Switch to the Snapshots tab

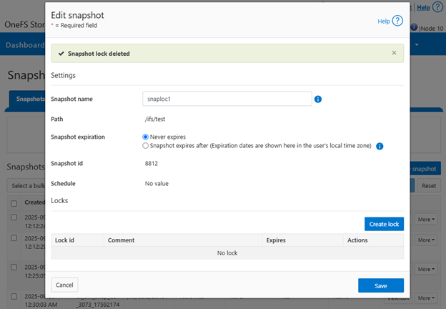[x=29, y=100]
